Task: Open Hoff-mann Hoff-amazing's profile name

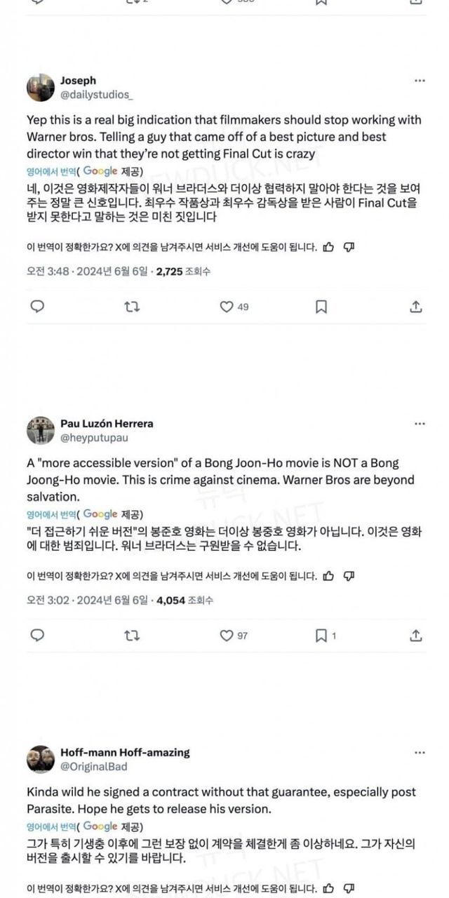Action: (125, 753)
